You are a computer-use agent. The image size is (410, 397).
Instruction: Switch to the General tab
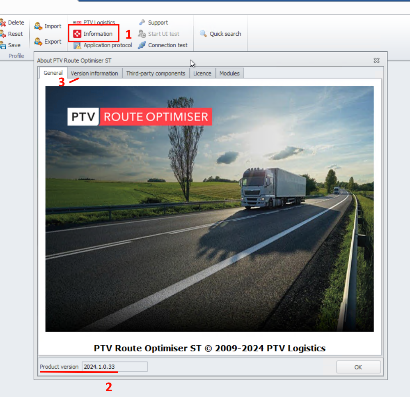[x=53, y=73]
